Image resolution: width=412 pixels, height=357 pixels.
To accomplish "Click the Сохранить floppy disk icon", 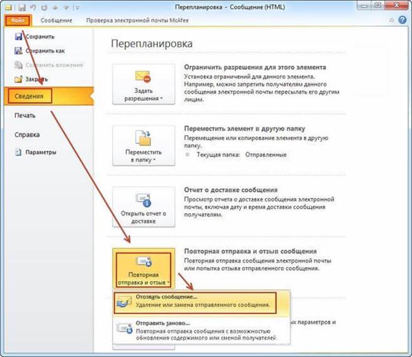I will point(18,37).
